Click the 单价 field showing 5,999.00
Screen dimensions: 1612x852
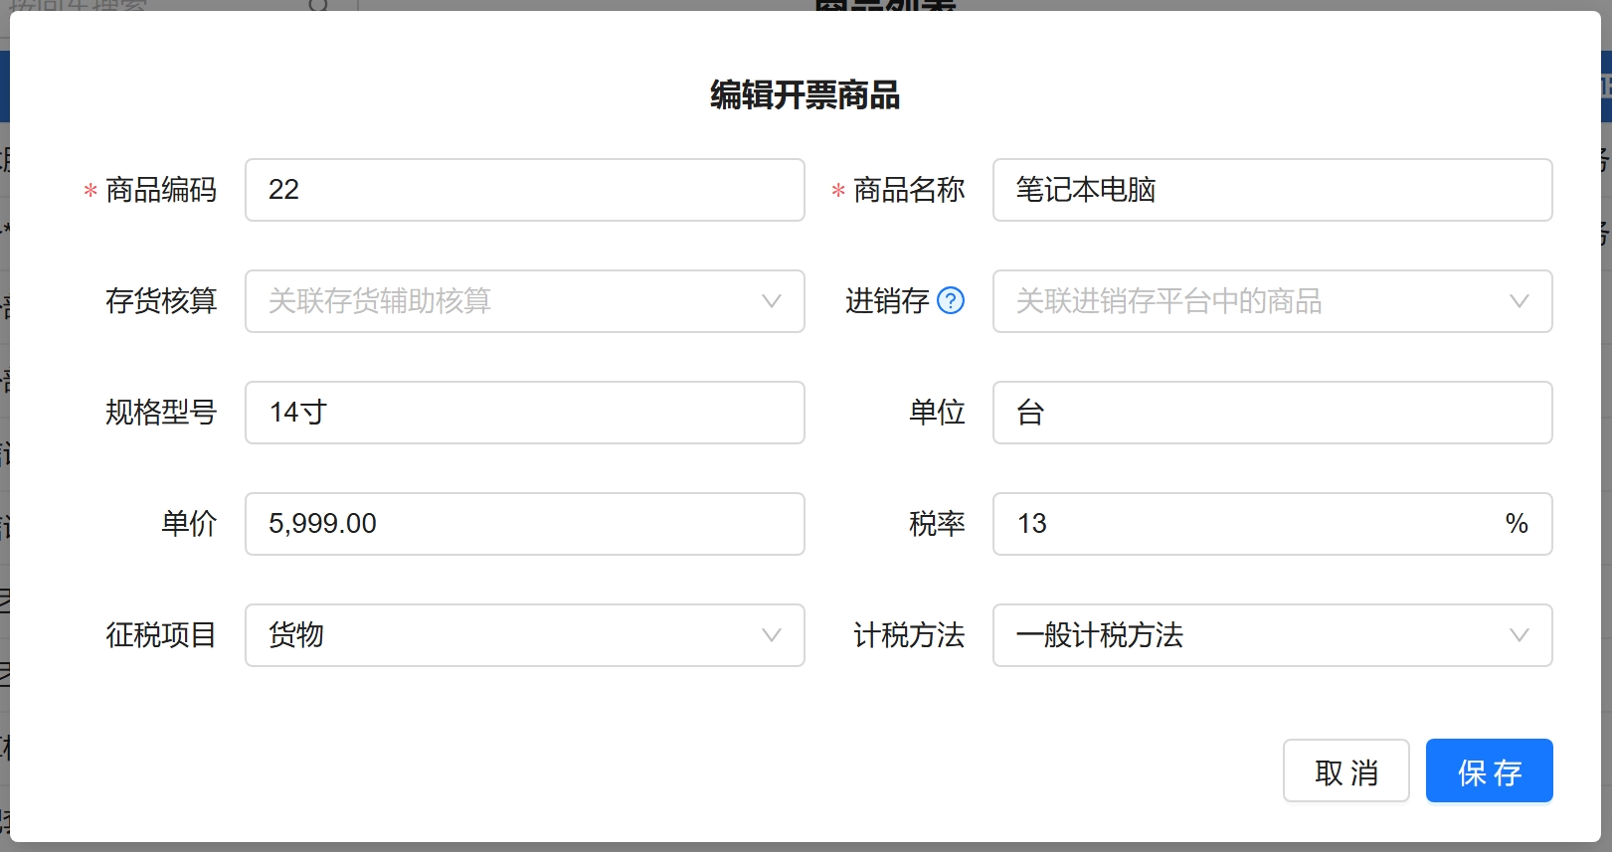524,524
